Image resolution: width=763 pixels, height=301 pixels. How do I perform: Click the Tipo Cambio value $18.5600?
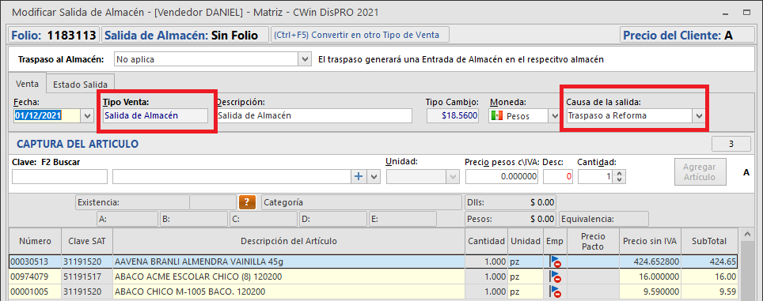point(453,116)
